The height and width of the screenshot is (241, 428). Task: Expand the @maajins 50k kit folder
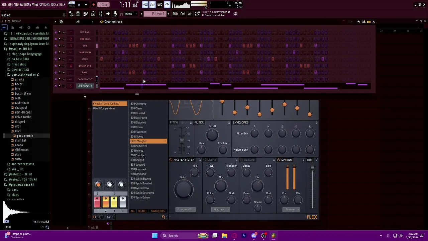(x=20, y=49)
